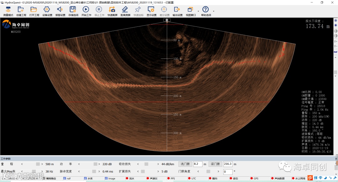Open 帮助选项 help options icon
Viewport: 338px width, 182px height.
click(206, 10)
